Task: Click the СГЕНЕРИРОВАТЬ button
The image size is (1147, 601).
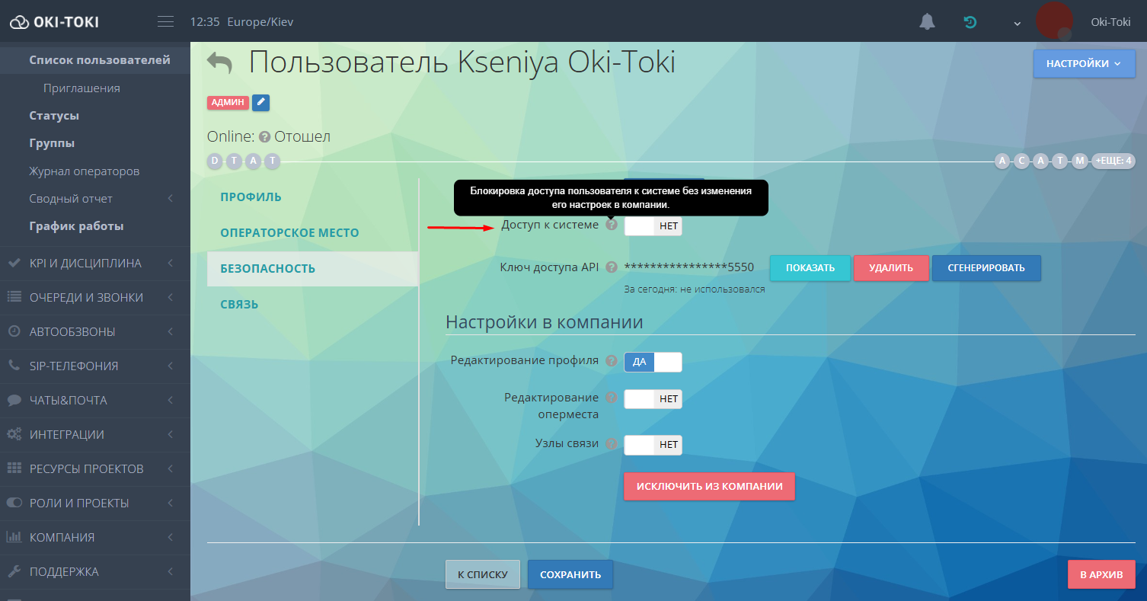Action: [x=986, y=268]
